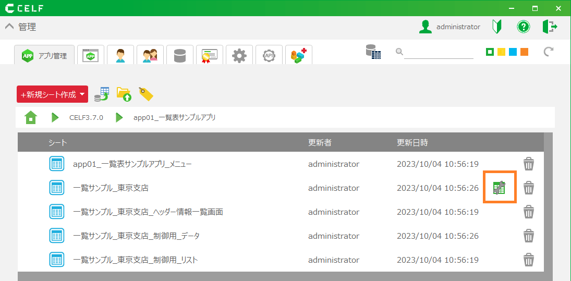Click the folder upload icon

click(124, 94)
